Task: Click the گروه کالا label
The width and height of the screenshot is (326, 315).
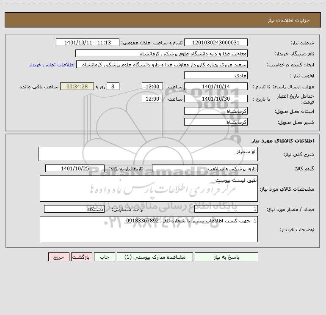Action: [x=304, y=169]
